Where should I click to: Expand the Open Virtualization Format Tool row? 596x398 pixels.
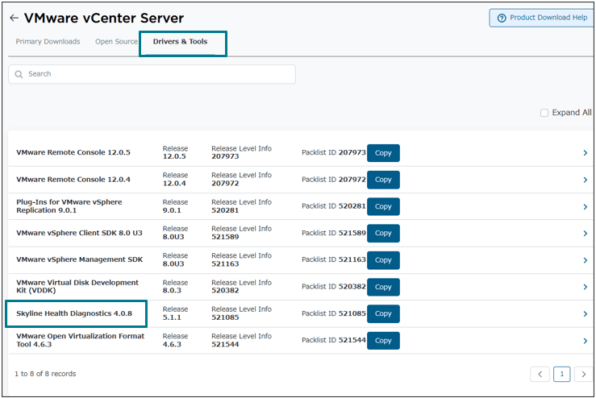pos(585,341)
